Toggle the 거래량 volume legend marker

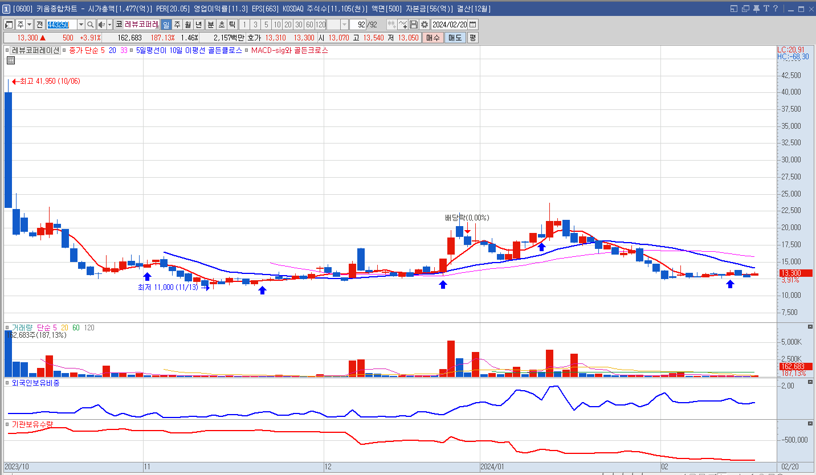[8, 327]
